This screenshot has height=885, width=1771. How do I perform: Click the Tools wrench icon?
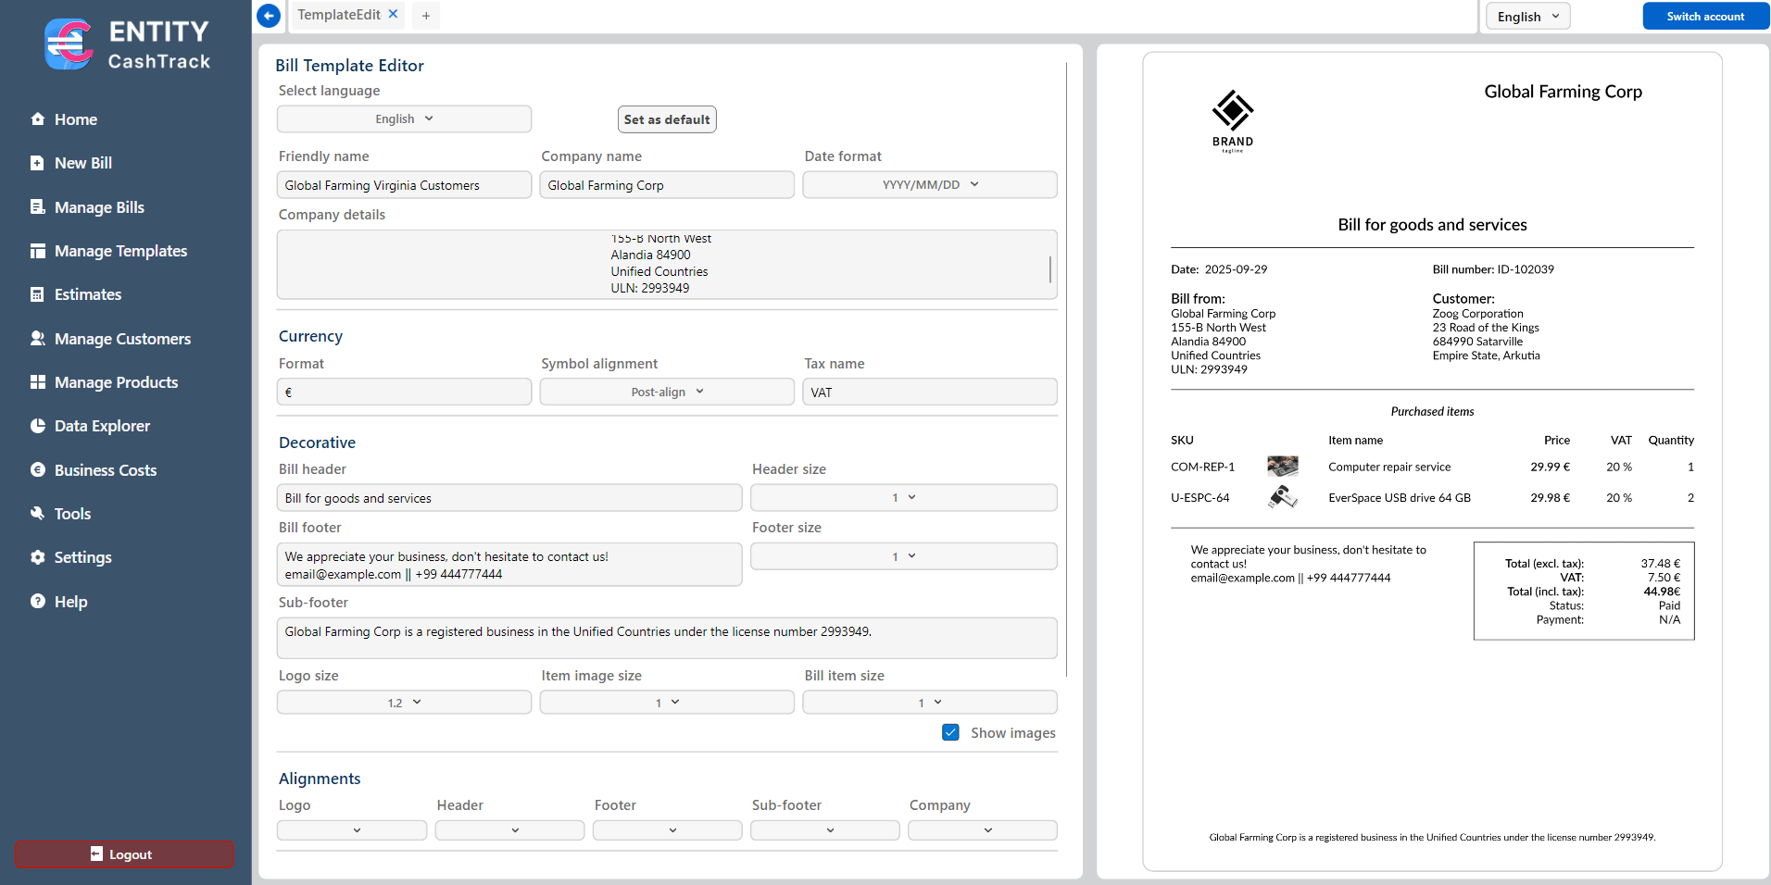point(38,514)
